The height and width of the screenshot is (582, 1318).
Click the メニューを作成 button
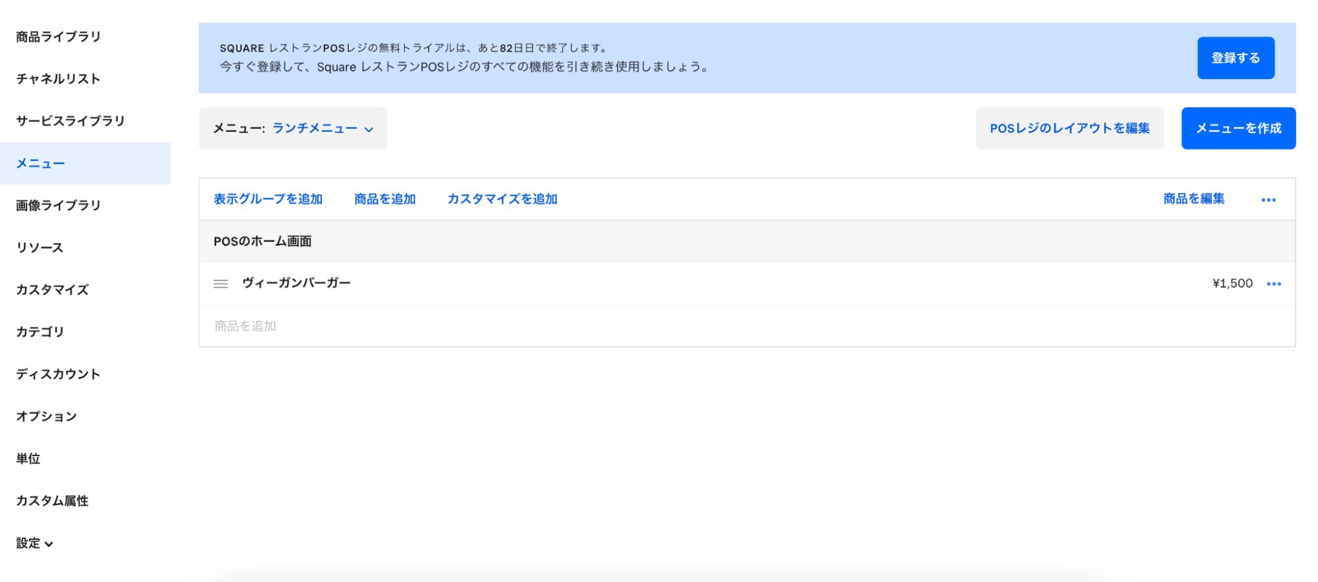tap(1238, 128)
